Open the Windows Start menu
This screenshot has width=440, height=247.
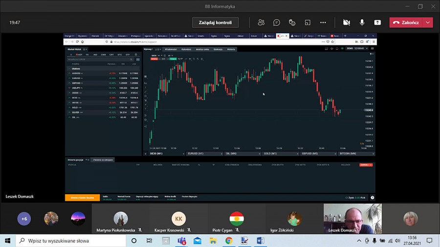tap(8, 241)
